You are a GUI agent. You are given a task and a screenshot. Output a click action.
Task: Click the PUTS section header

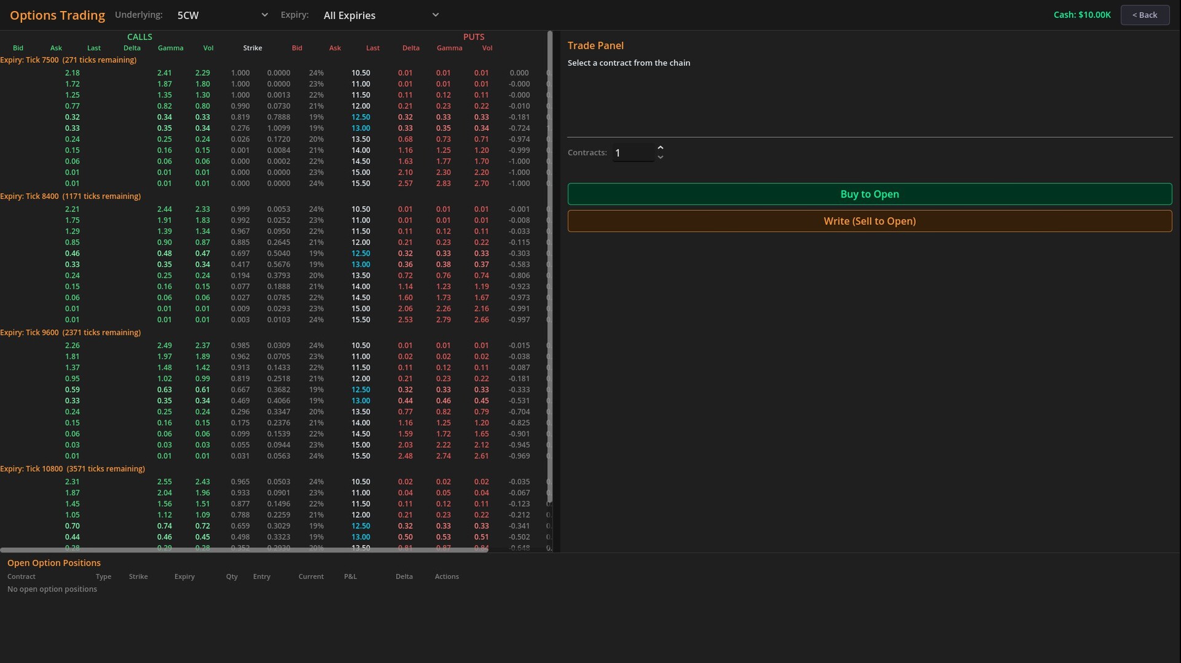click(x=474, y=36)
